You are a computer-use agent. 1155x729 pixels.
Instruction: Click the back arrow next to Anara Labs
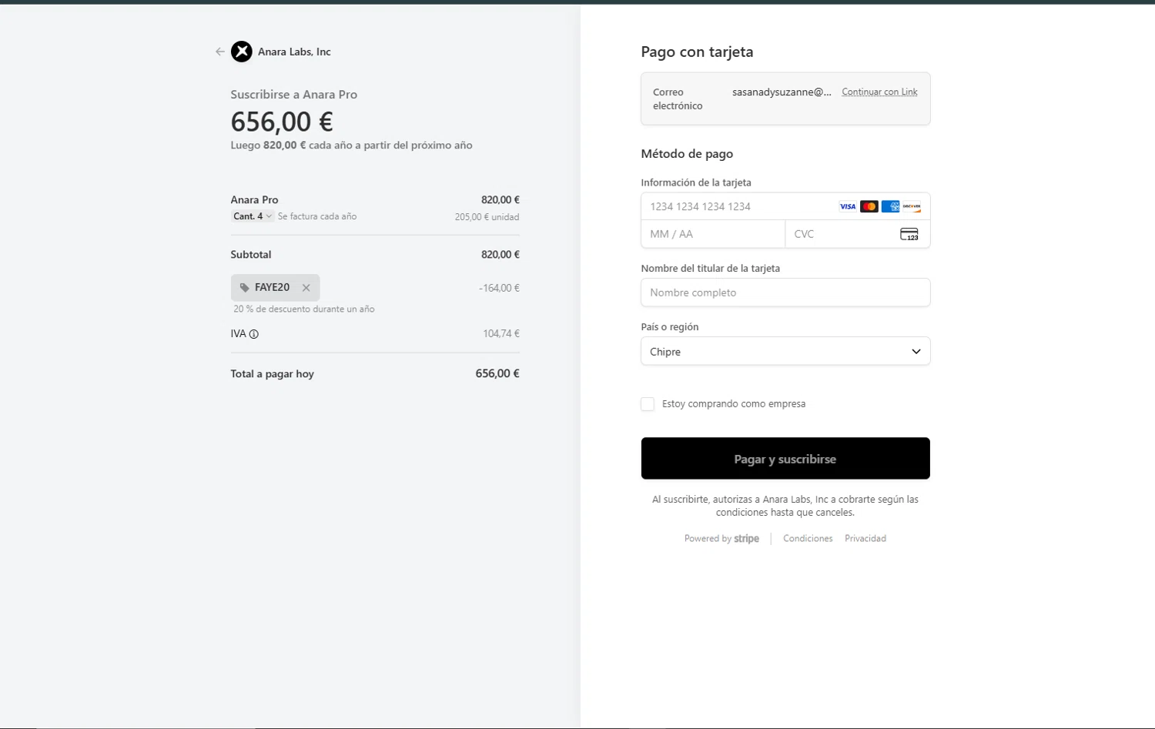coord(220,52)
